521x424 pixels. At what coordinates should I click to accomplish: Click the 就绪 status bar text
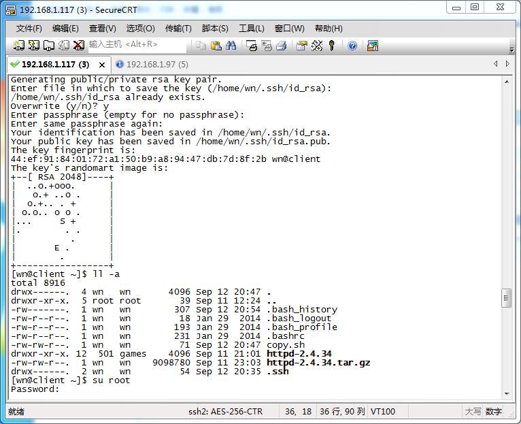click(16, 412)
